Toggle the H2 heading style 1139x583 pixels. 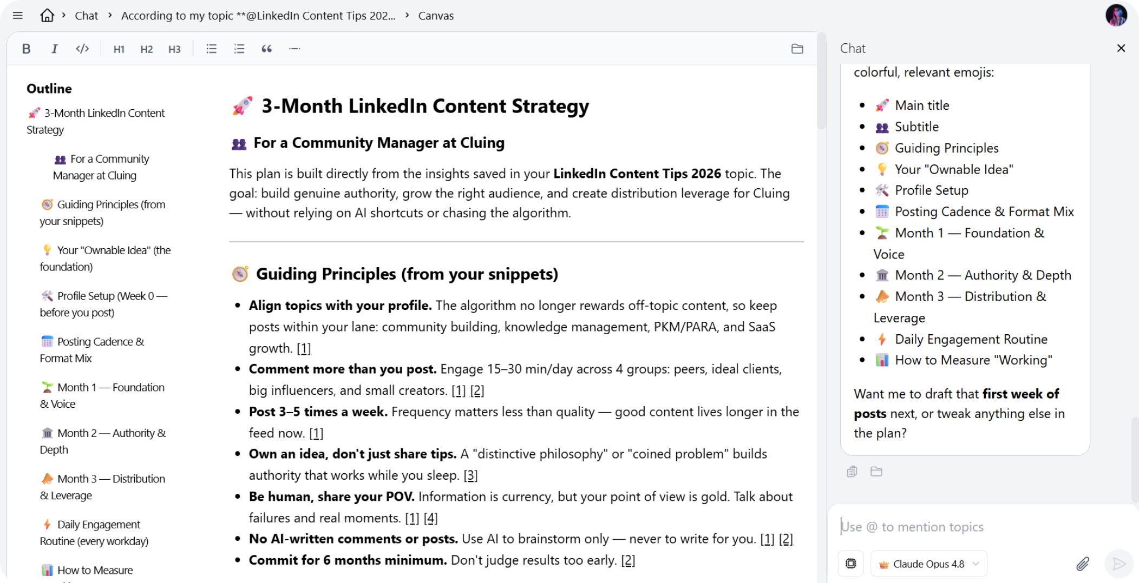(147, 49)
